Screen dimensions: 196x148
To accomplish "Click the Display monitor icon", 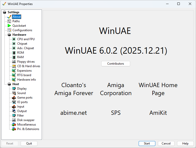I will click(x=14, y=89).
